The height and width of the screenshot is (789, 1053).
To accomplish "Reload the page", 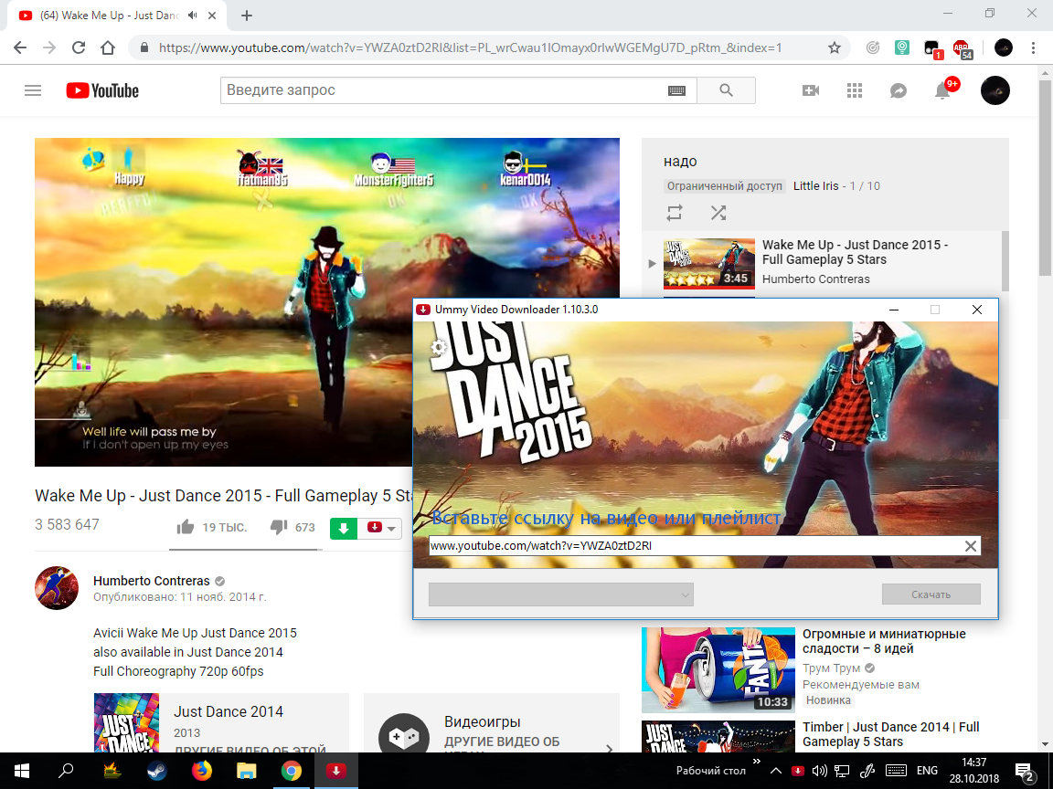I will click(x=79, y=47).
